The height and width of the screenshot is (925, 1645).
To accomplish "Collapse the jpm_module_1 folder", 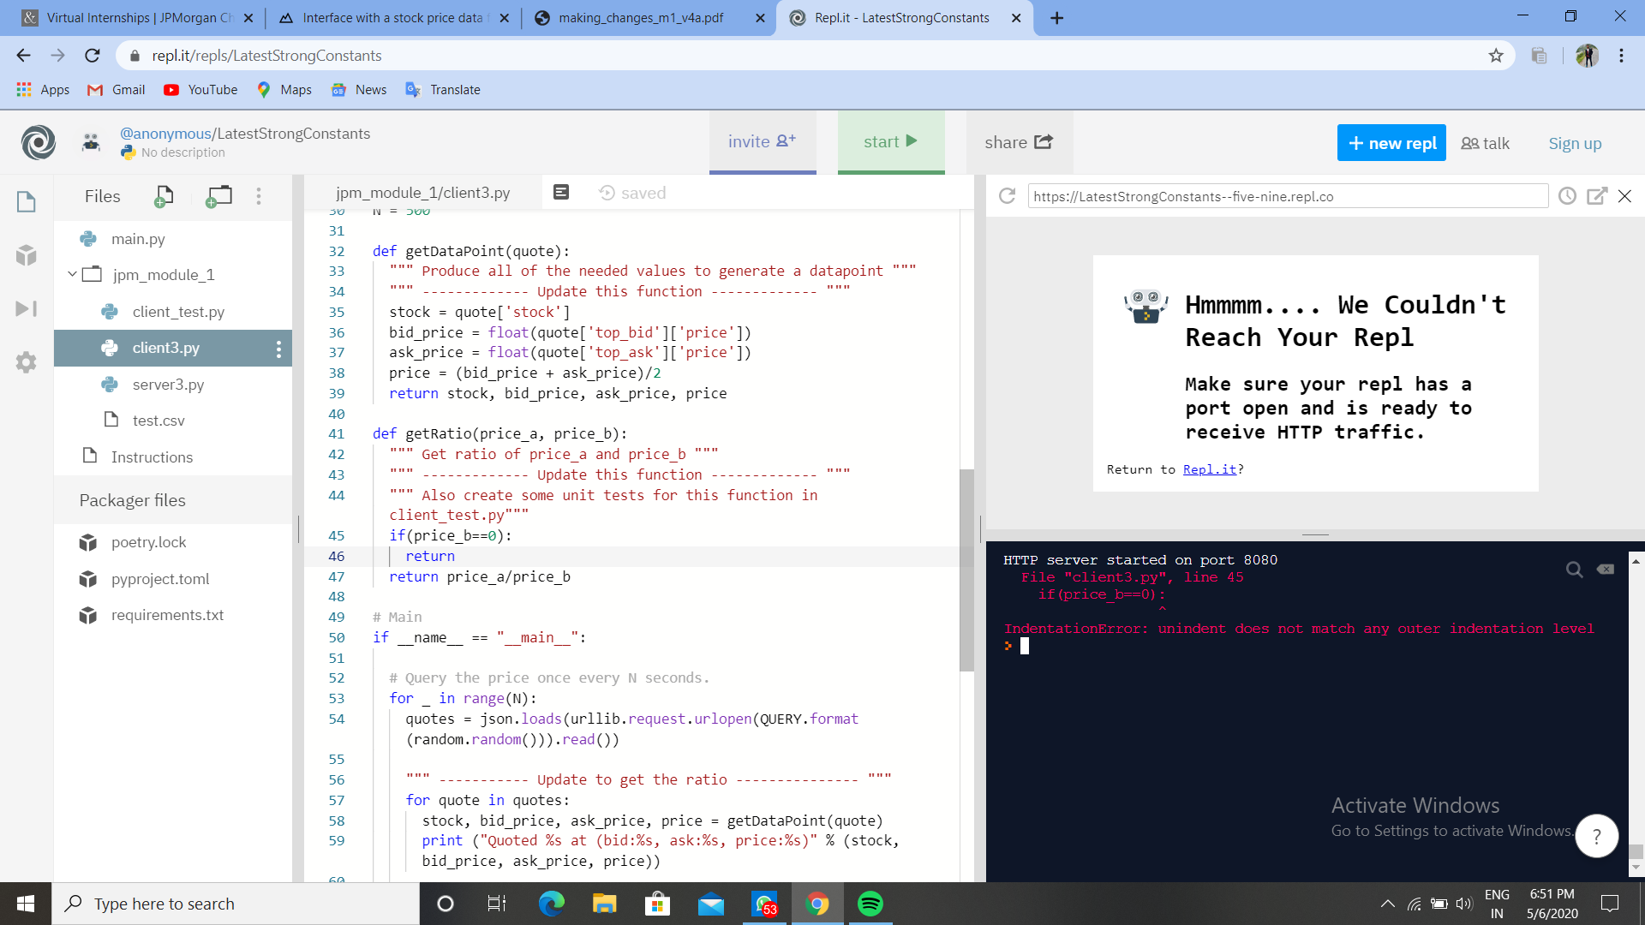I will click(73, 274).
